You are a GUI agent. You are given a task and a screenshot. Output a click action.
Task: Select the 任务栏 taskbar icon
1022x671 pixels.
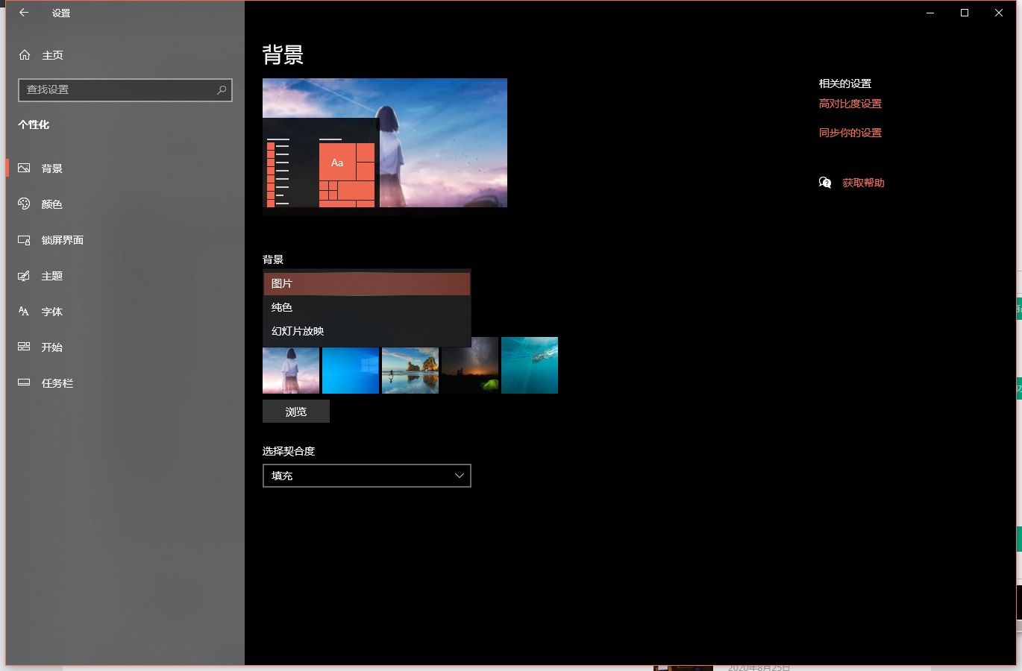point(24,383)
